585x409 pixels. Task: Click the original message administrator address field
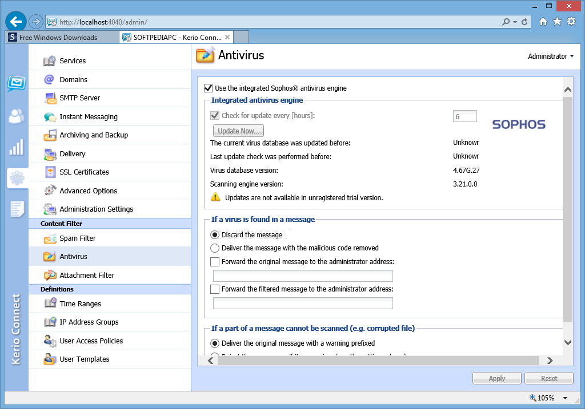[303, 276]
